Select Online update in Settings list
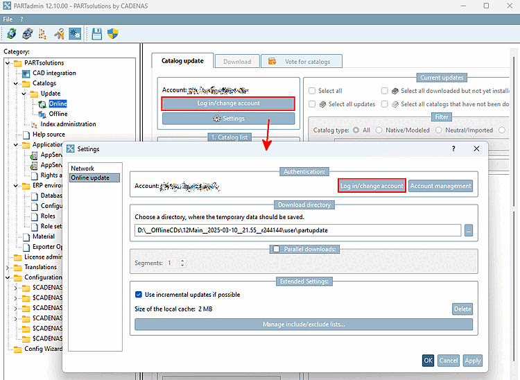Image resolution: width=520 pixels, height=380 pixels. (x=94, y=178)
